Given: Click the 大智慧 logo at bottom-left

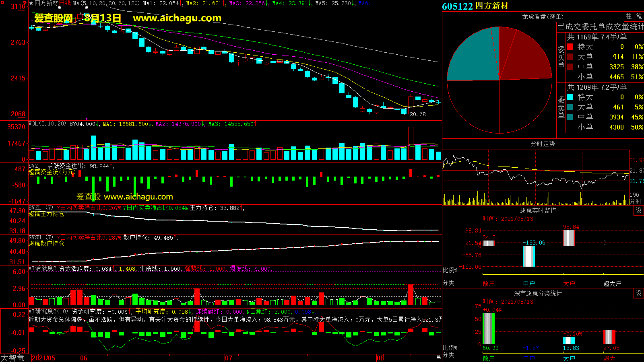Looking at the screenshot, I should (x=12, y=358).
